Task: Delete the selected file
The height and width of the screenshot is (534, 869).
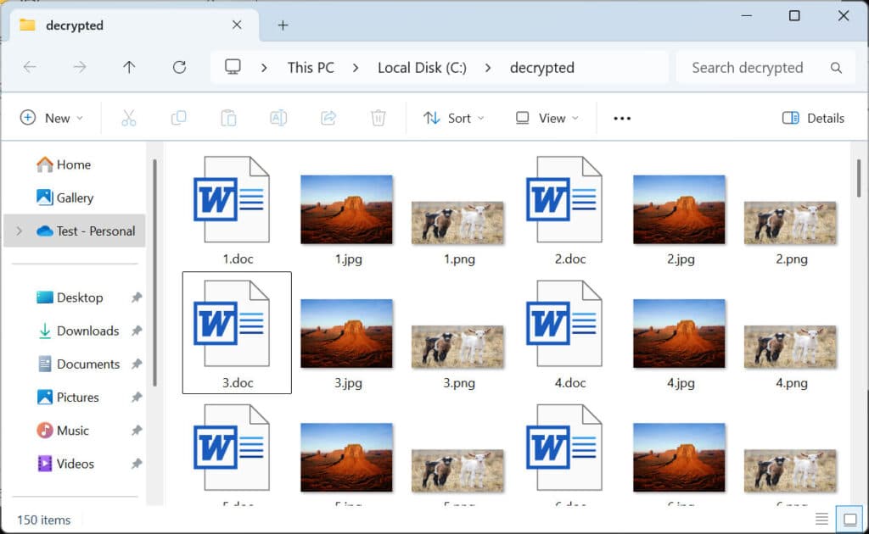Action: pos(378,118)
